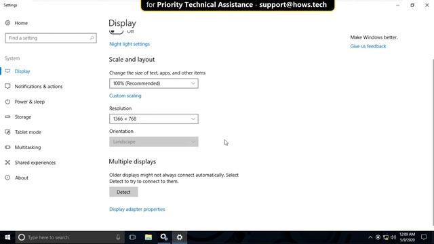Click the Home gear icon

click(7, 23)
